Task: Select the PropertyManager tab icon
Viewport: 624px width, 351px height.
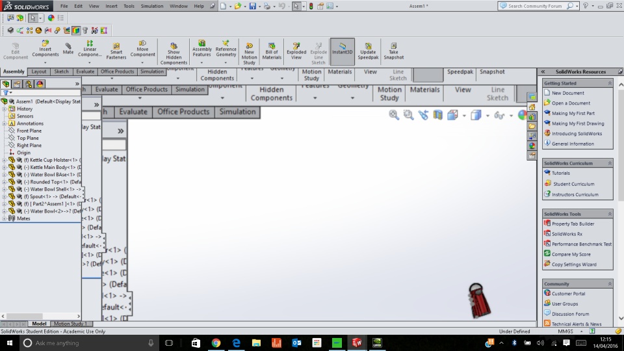Action: click(x=17, y=84)
